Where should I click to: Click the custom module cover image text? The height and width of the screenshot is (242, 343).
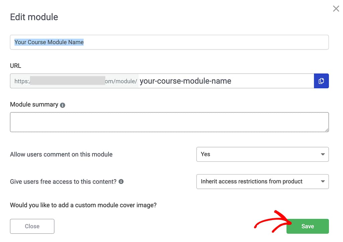tap(83, 205)
